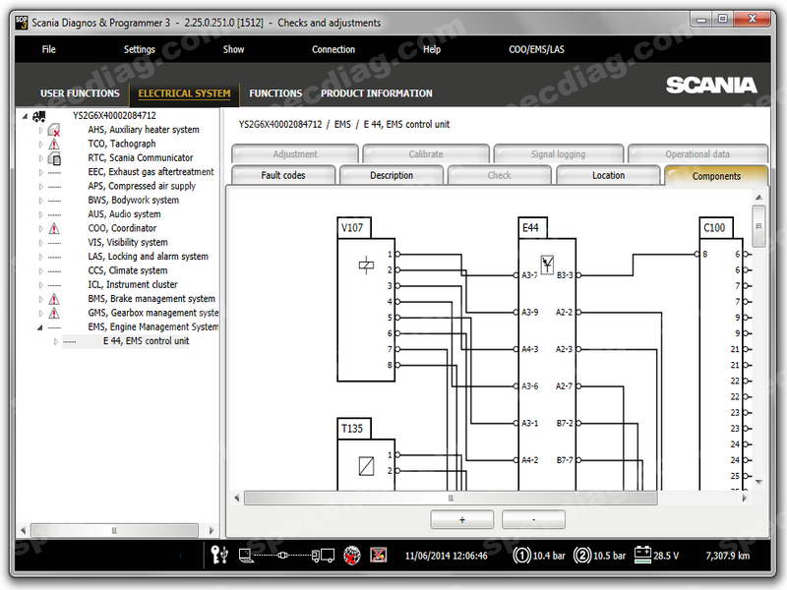
Task: Click the red X status bar icon
Action: 377,556
